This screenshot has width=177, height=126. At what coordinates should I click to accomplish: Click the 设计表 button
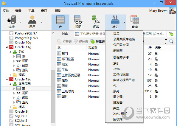tap(81, 42)
